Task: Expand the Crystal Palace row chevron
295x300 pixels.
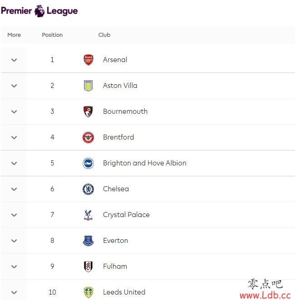Action: click(14, 215)
